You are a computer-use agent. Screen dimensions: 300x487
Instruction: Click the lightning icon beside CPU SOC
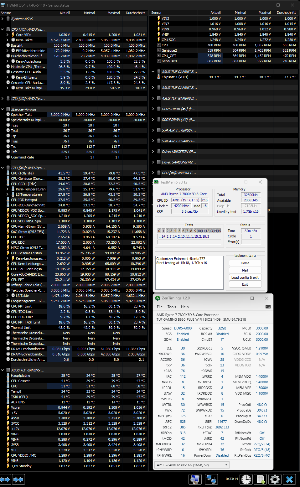159,40
